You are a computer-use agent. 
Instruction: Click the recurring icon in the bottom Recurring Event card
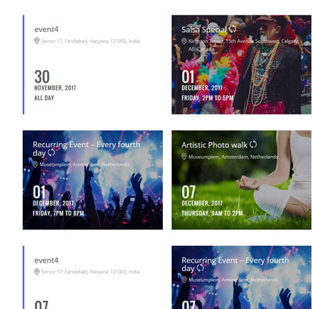click(200, 268)
